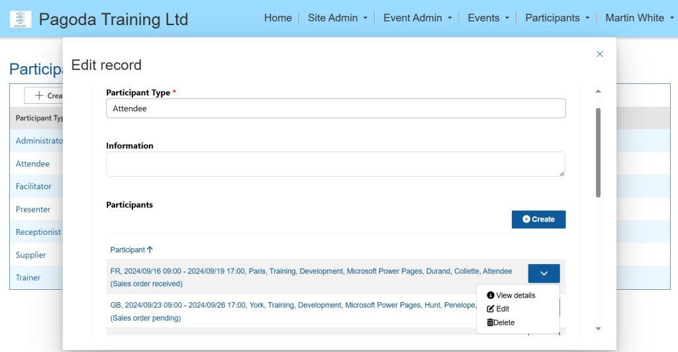Viewport: 678px width, 352px height.
Task: Click into the Participant Type text field
Action: 336,109
